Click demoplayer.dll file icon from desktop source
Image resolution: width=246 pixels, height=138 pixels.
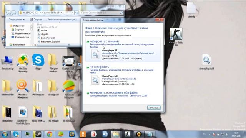point(95,54)
